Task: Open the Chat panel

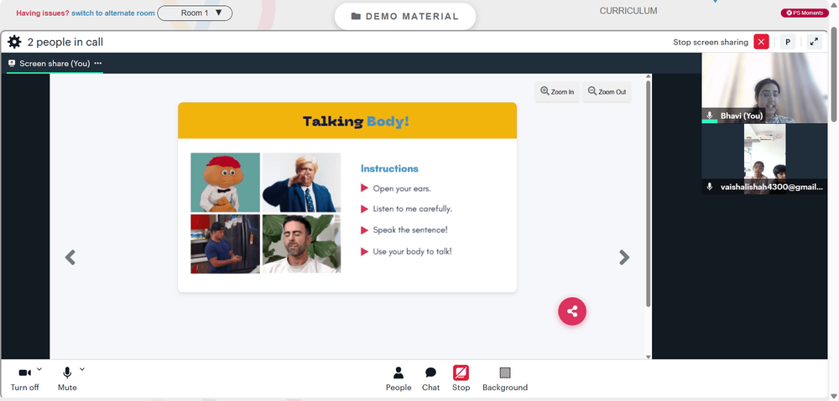Action: 430,378
